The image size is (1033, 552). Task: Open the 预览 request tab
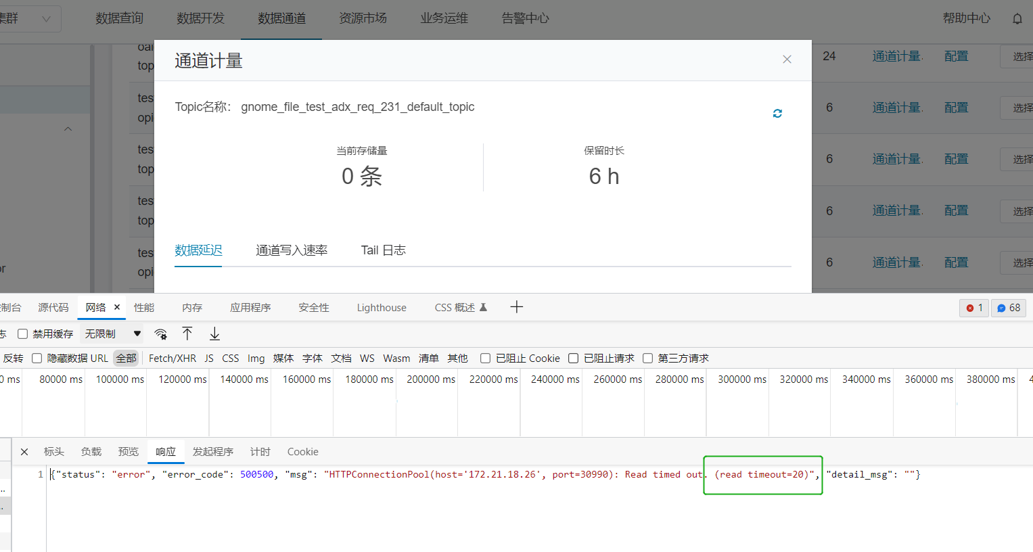coord(129,452)
